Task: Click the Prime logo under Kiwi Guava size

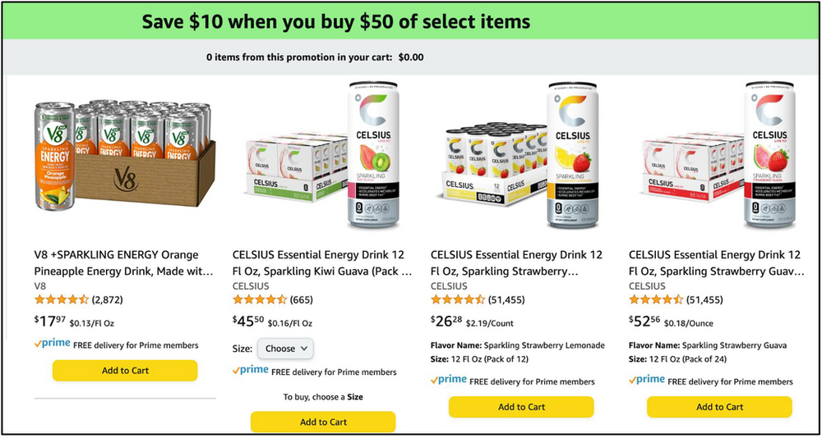Action: coord(251,370)
